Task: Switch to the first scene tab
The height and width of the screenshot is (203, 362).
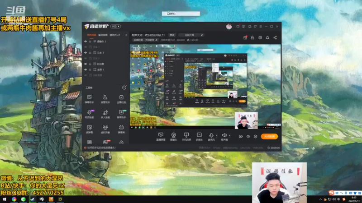Action: tap(91, 35)
